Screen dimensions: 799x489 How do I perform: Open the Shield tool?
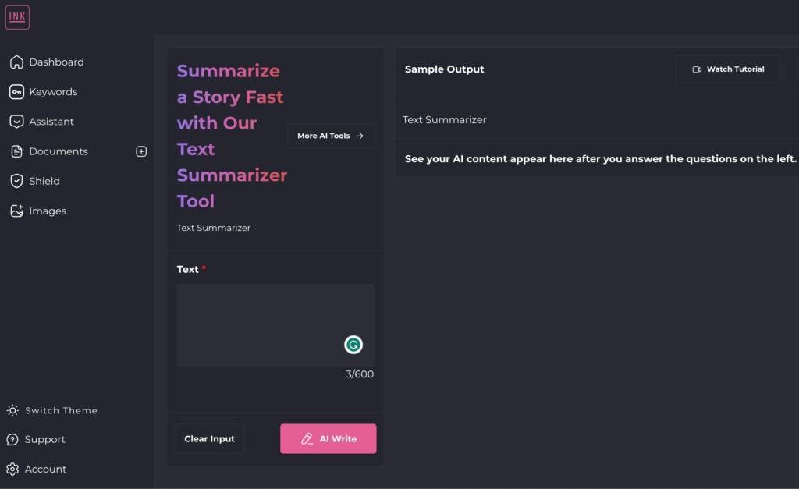pyautogui.click(x=43, y=181)
